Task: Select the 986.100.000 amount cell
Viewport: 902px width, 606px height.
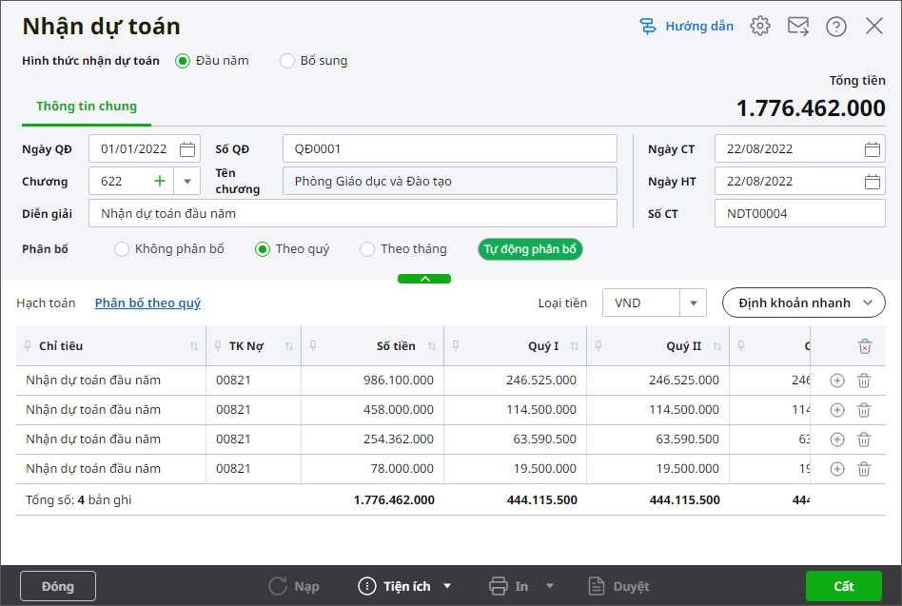Action: [372, 380]
